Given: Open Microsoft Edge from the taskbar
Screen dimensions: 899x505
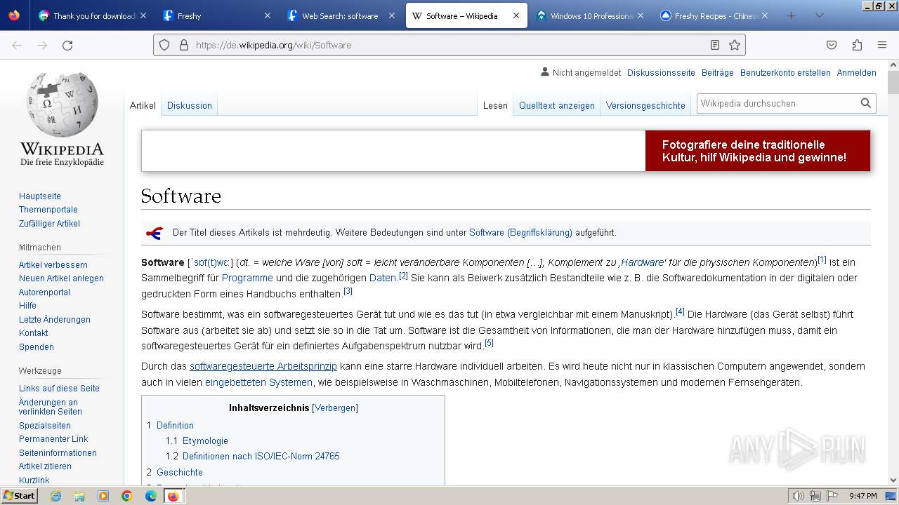Looking at the screenshot, I should [151, 496].
